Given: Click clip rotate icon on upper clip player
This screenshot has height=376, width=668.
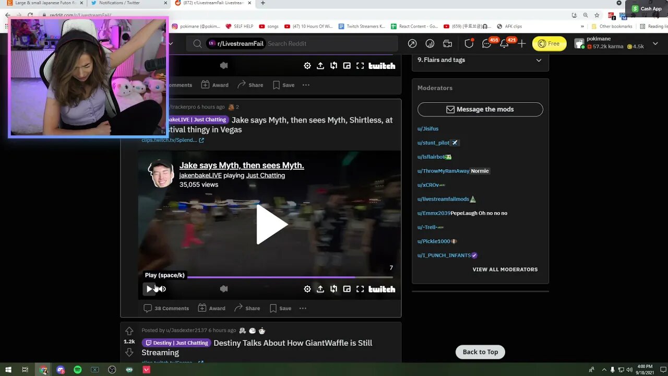Looking at the screenshot, I should 333,66.
